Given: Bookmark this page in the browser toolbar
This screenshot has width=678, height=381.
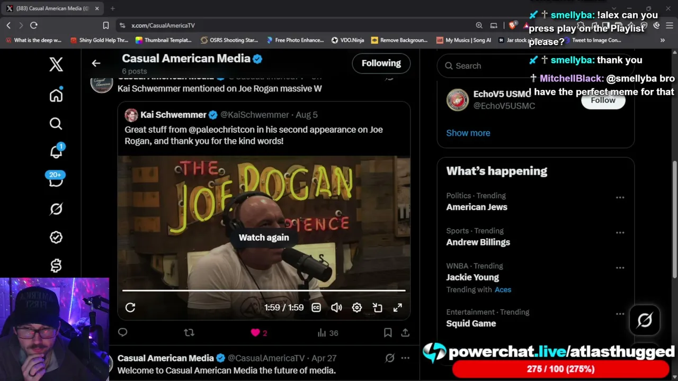Looking at the screenshot, I should [106, 25].
